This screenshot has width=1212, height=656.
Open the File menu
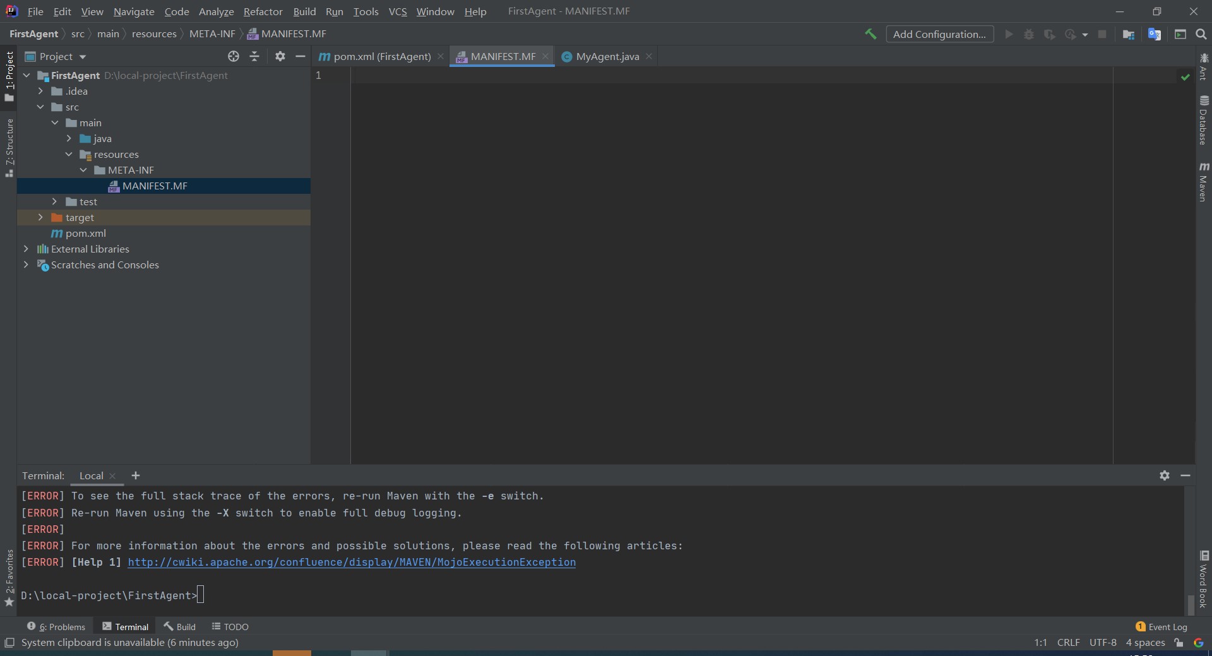[35, 11]
